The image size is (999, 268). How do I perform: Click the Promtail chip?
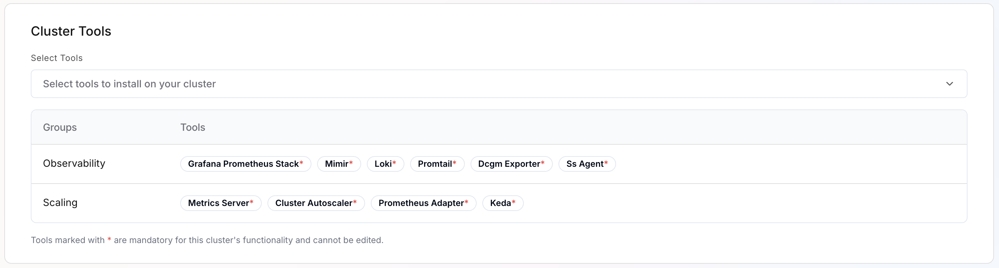(x=437, y=164)
